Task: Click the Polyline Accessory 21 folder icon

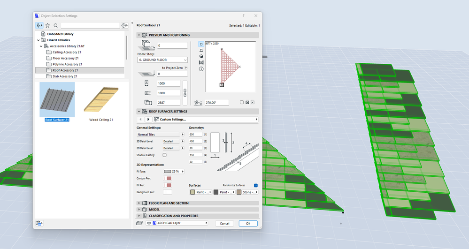Action: pyautogui.click(x=49, y=64)
